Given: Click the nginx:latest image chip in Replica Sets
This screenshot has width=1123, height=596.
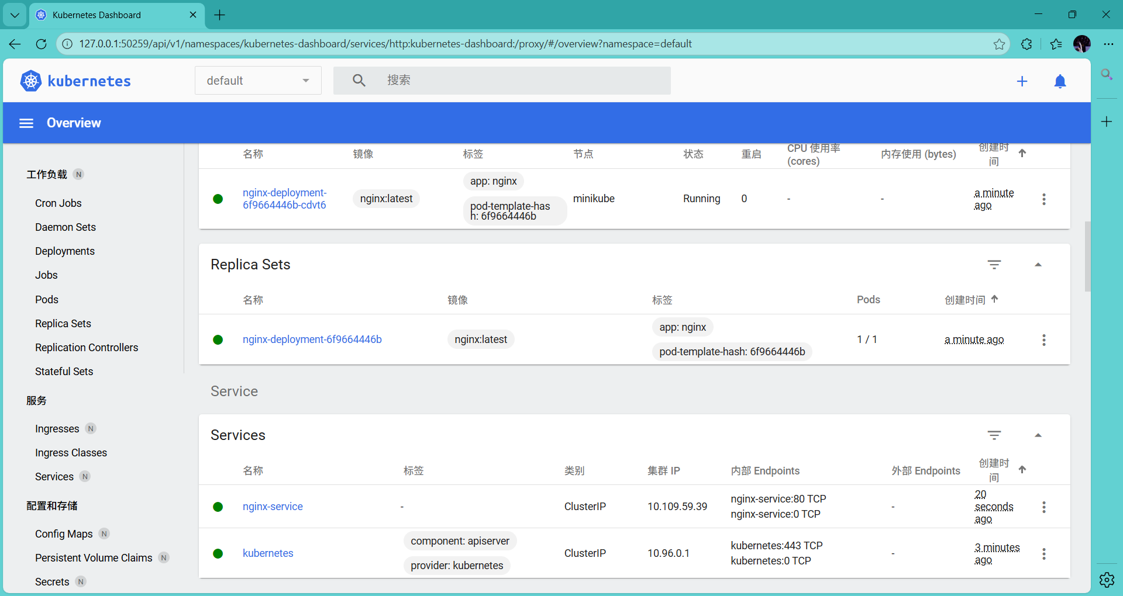Looking at the screenshot, I should coord(481,339).
